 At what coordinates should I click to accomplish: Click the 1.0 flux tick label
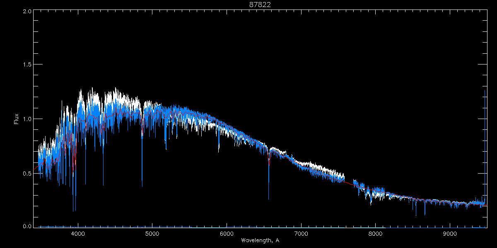pyautogui.click(x=27, y=119)
